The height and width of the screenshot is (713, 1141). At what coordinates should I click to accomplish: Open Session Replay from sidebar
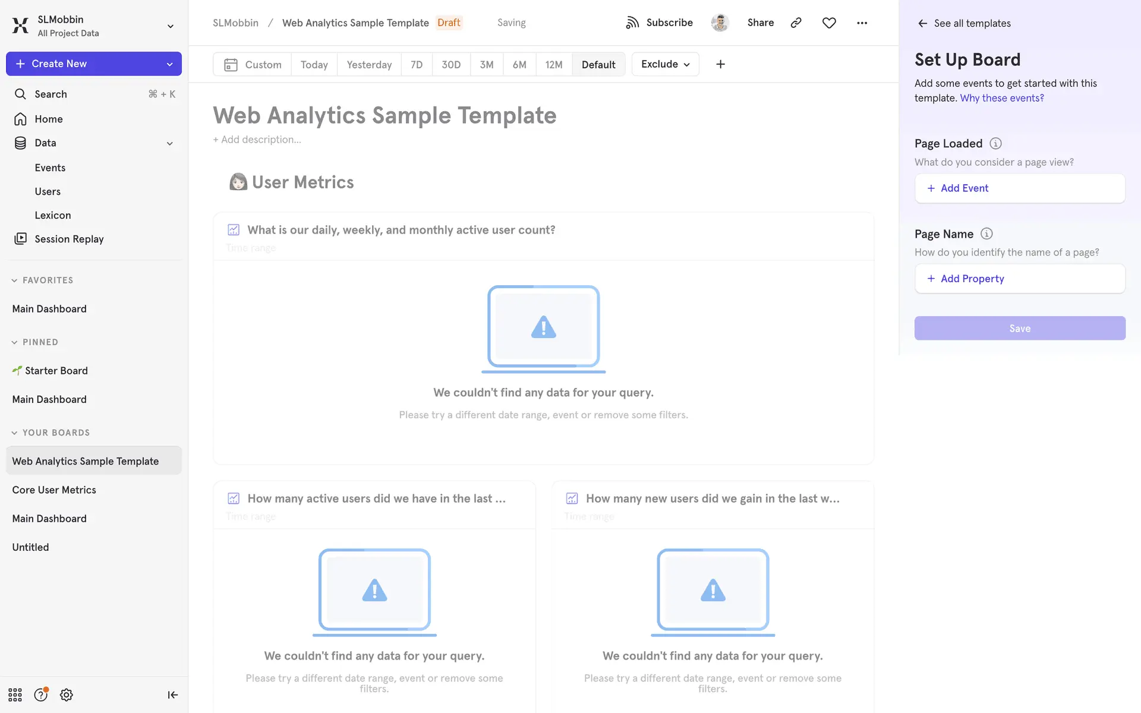coord(69,239)
